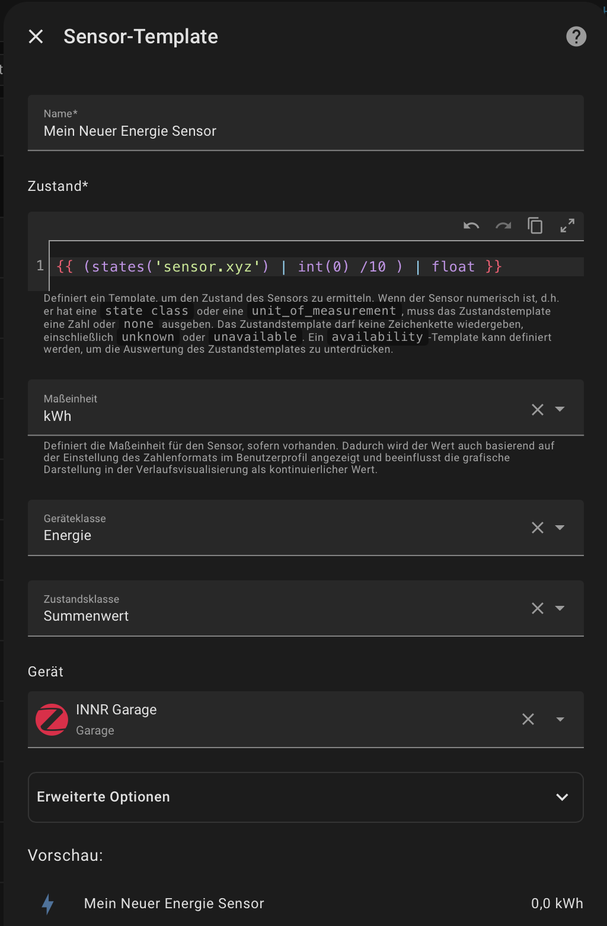This screenshot has height=926, width=607.
Task: Expand the code editor to fullscreen
Action: [x=567, y=226]
